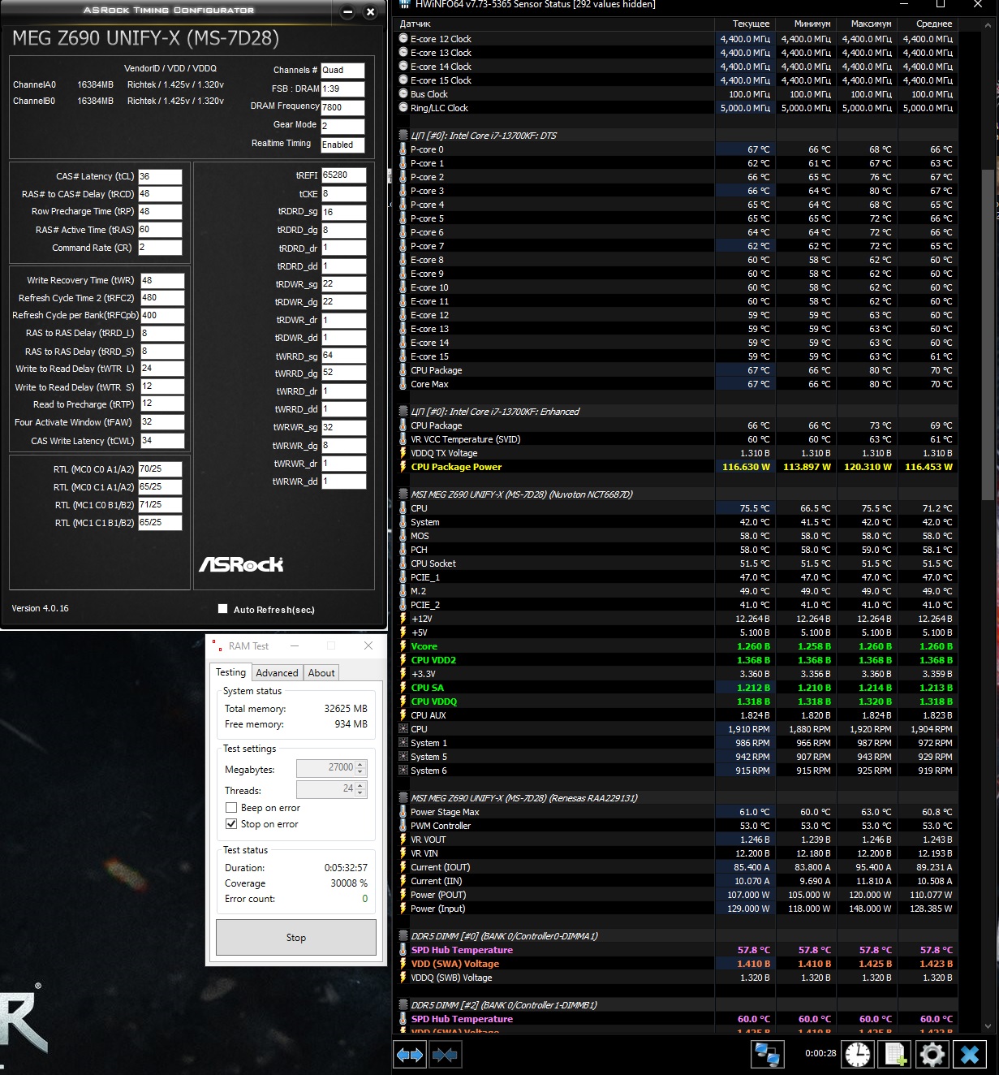Click the HWiNFO64 title bar application icon

coord(405,4)
